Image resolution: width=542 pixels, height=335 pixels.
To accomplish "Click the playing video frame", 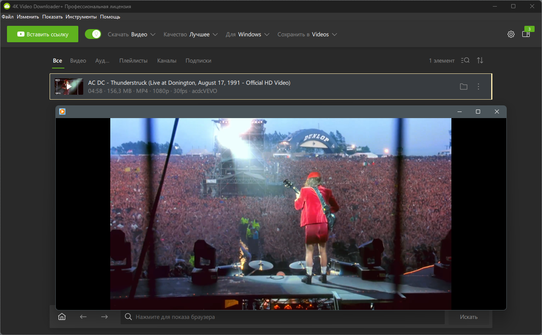I will [281, 214].
